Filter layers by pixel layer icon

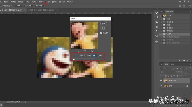(174, 69)
